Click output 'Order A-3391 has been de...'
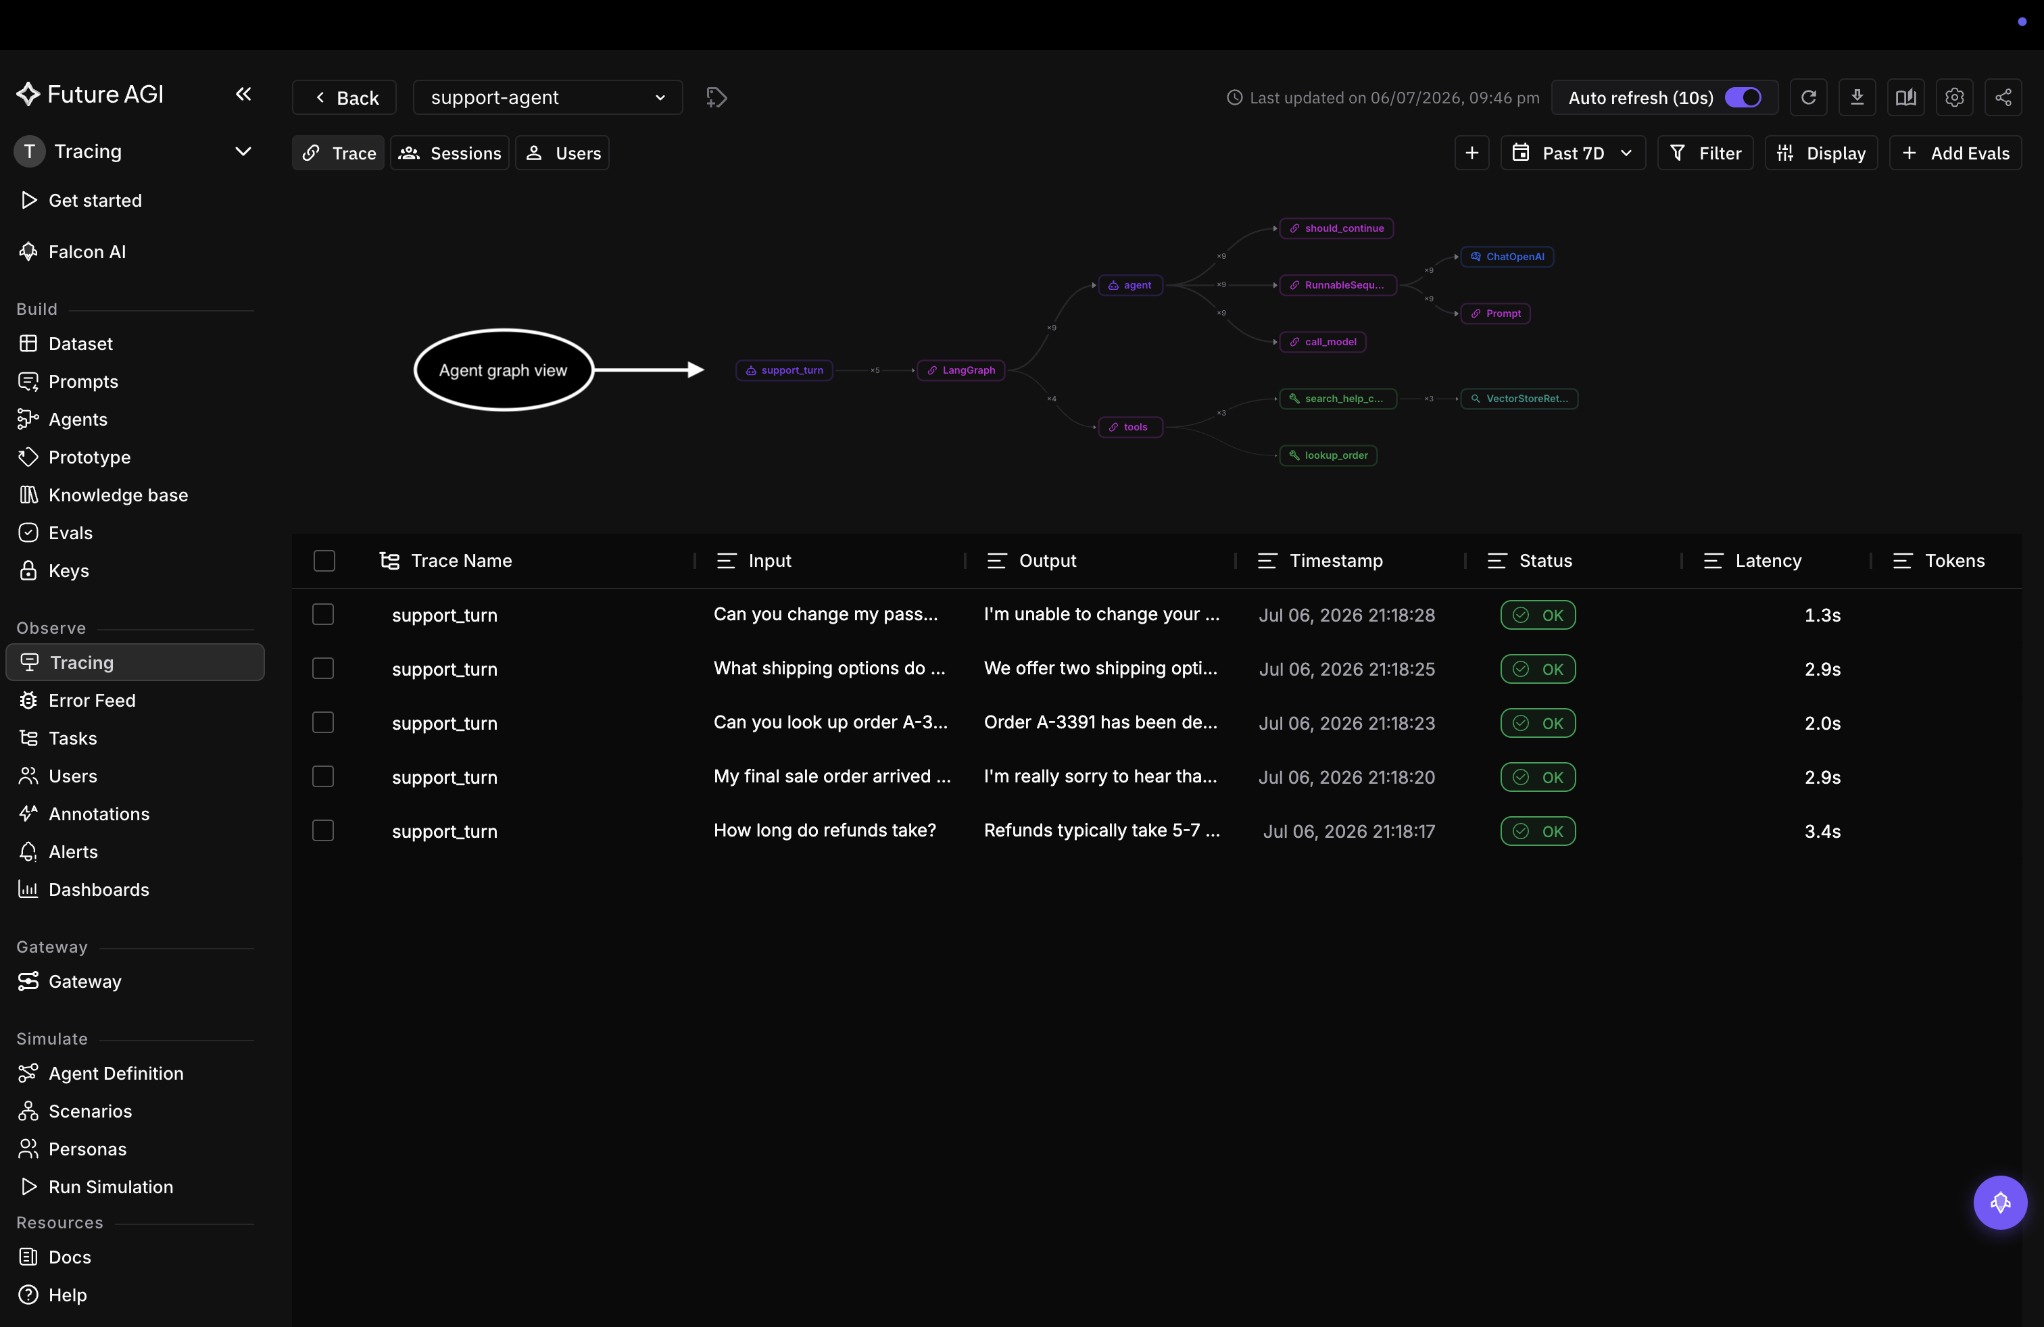Screen dimensions: 2044x1327 (1100, 723)
